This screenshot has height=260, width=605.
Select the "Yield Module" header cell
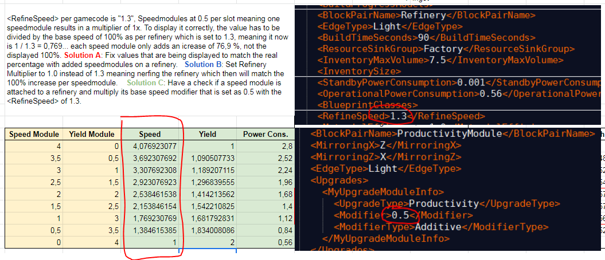pos(88,134)
